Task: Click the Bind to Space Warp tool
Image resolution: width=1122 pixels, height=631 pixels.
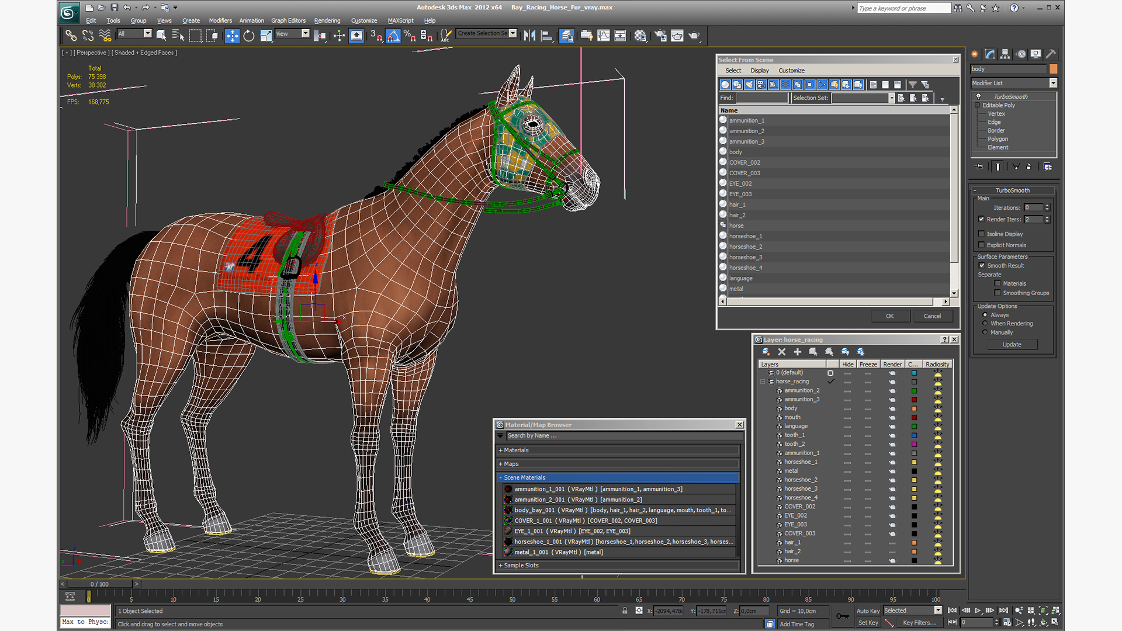Action: pyautogui.click(x=105, y=36)
